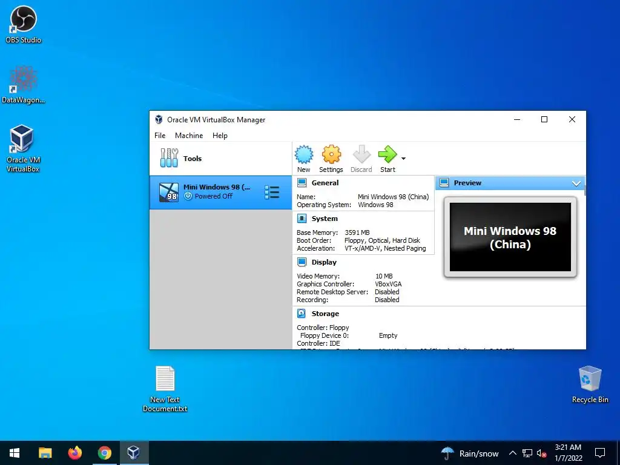The width and height of the screenshot is (620, 465).
Task: Open Firefox from the taskbar
Action: tap(74, 453)
